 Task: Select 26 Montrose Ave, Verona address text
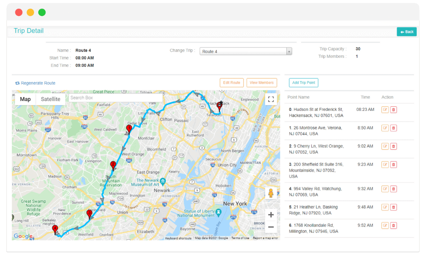tap(315, 130)
